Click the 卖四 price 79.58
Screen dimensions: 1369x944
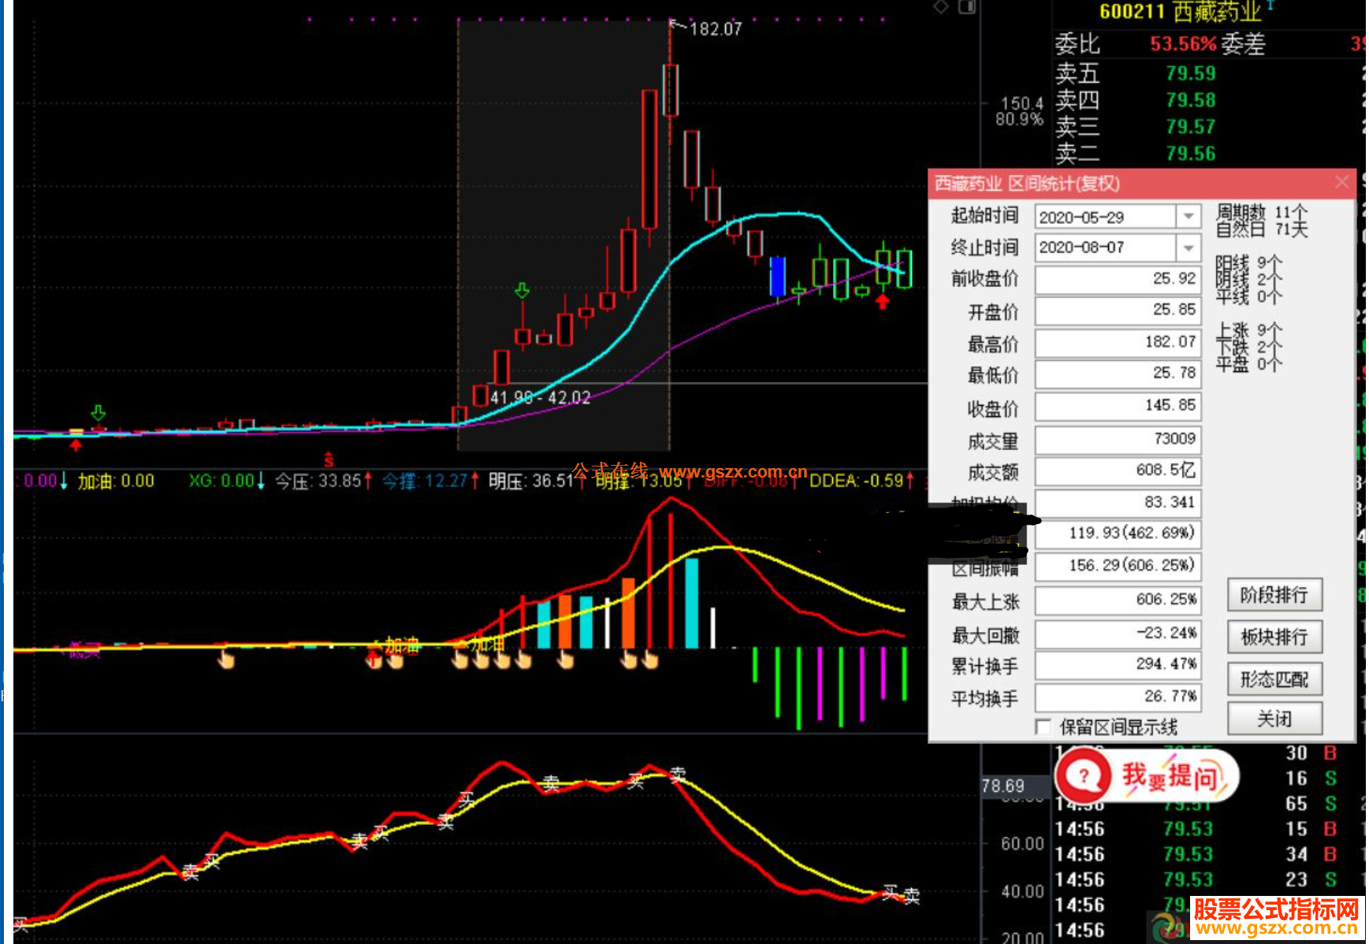click(1190, 100)
